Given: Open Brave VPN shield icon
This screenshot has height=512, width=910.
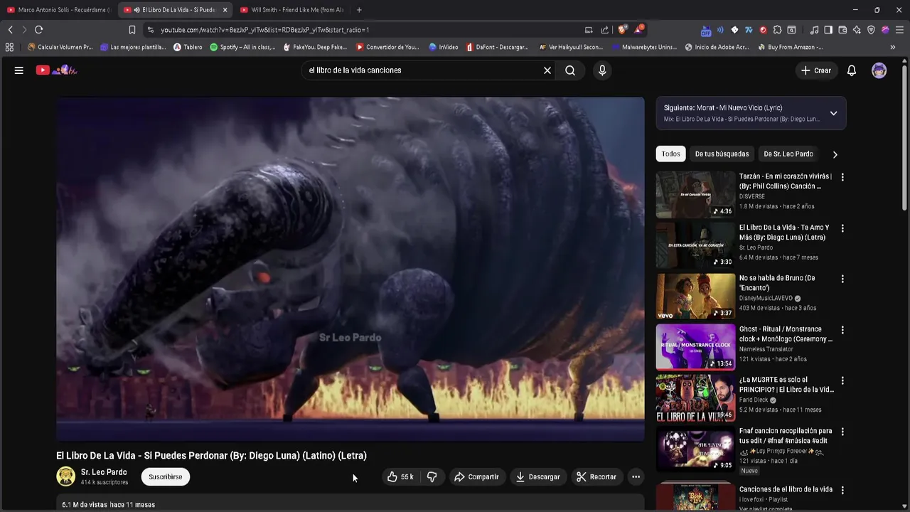Looking at the screenshot, I should [x=871, y=30].
